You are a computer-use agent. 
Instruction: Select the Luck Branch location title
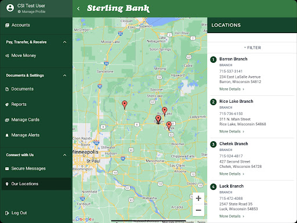[231, 186]
